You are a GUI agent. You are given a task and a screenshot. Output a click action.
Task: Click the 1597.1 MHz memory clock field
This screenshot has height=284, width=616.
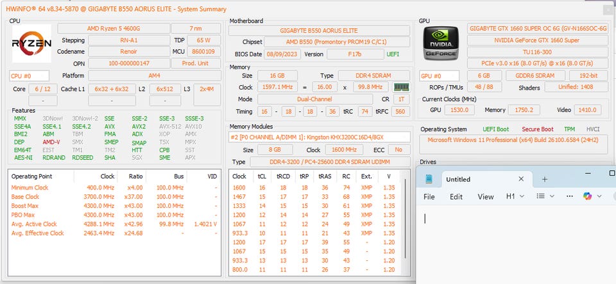(x=277, y=87)
